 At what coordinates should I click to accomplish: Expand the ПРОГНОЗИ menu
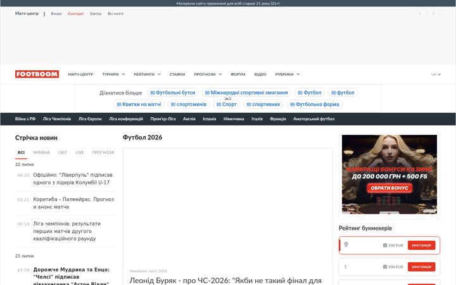click(208, 75)
